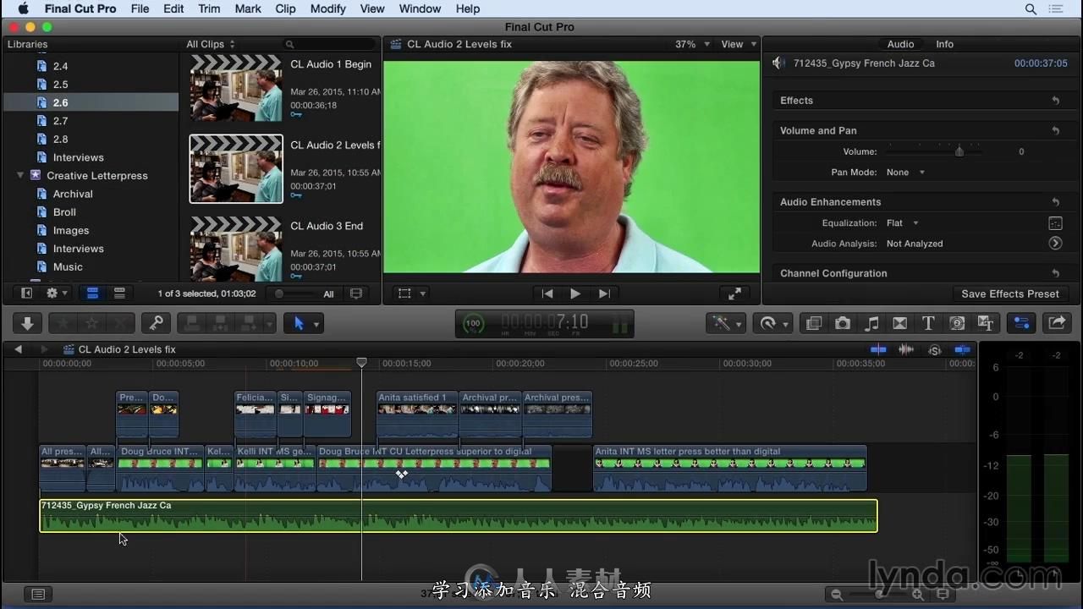Open the Photos browser camera icon

tap(843, 323)
